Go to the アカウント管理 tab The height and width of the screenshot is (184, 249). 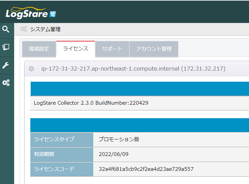(154, 49)
